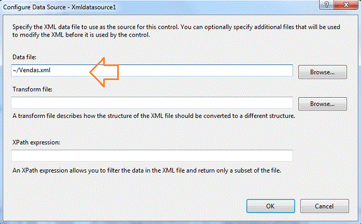Click the "to modify the XML" instruction line

[81, 35]
